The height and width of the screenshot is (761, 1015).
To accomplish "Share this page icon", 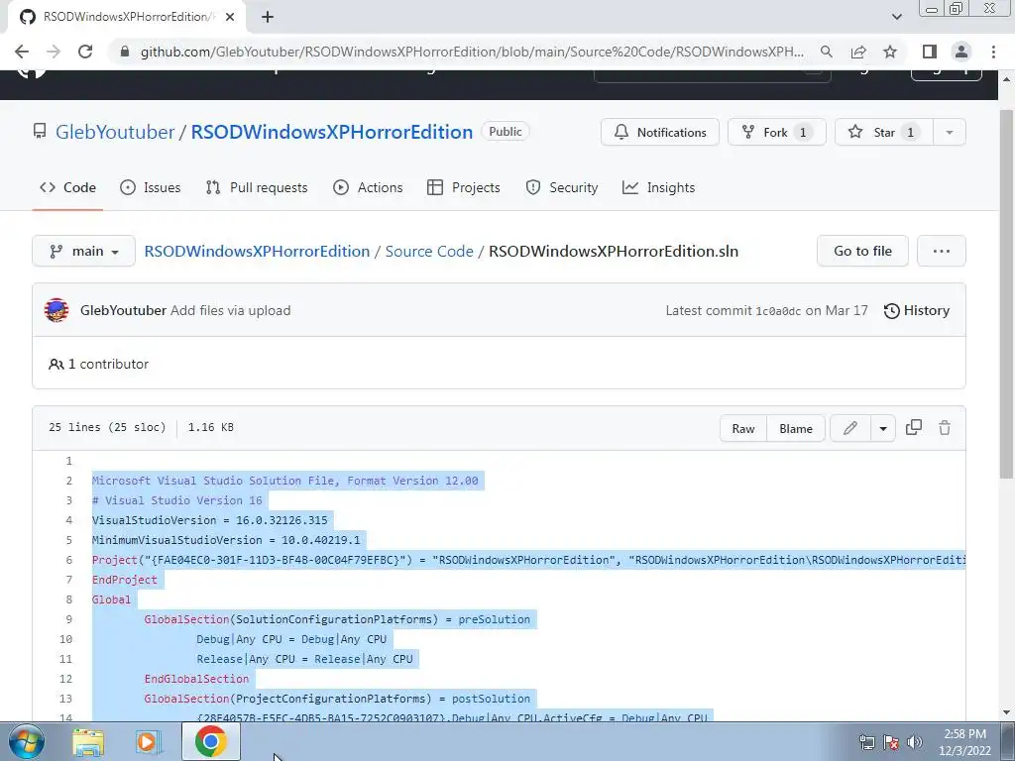I will 858,52.
